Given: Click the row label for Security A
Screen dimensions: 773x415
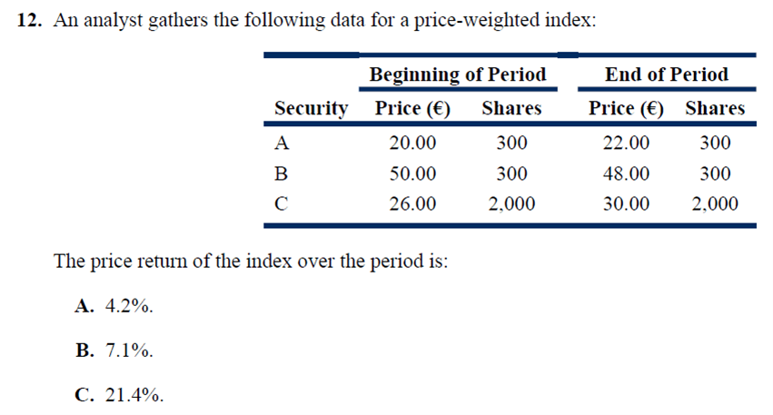Looking at the screenshot, I should (281, 143).
